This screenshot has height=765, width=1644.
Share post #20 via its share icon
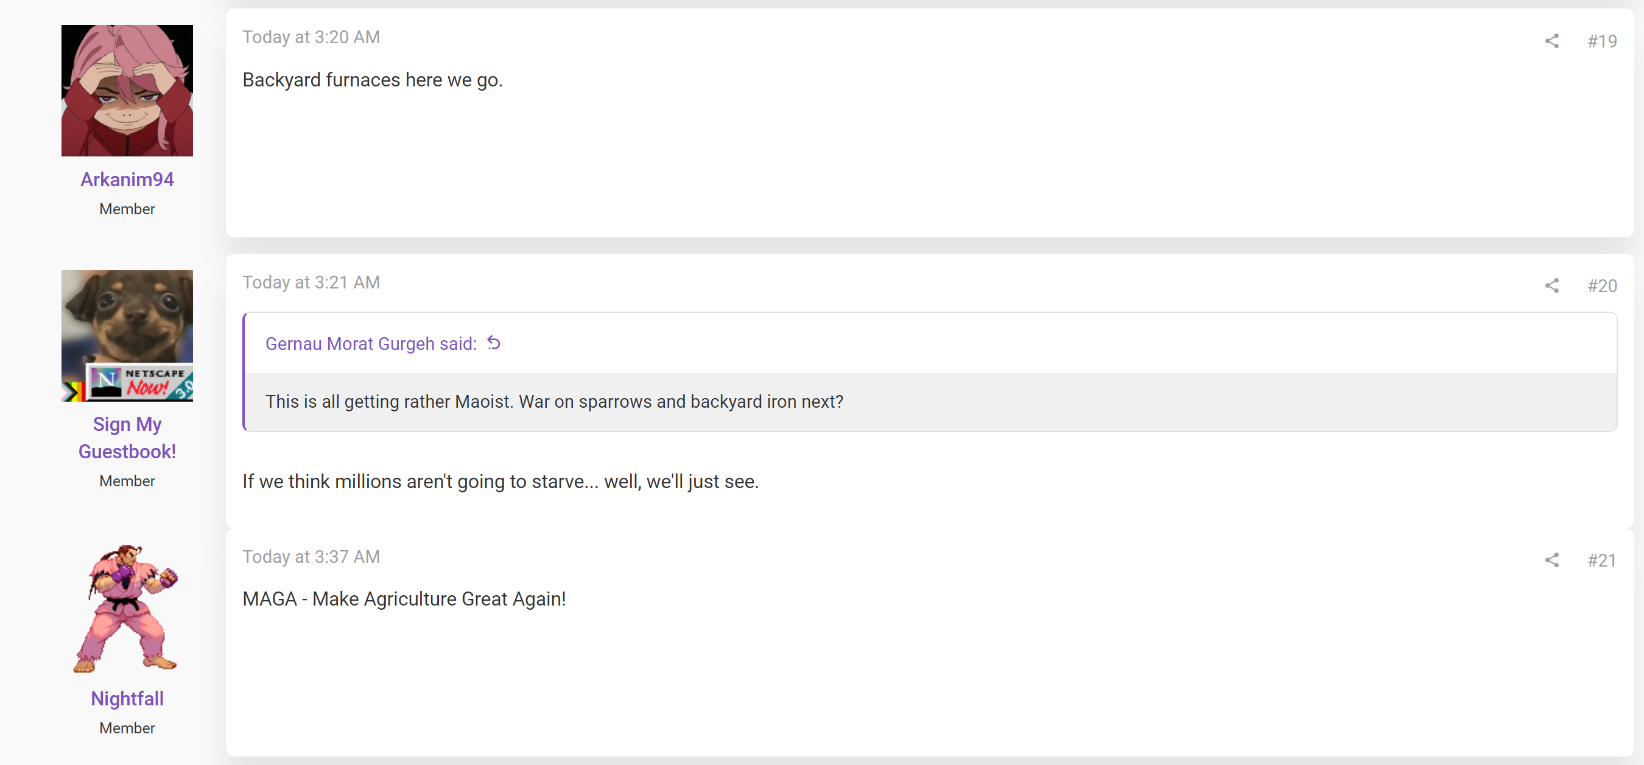pos(1551,286)
